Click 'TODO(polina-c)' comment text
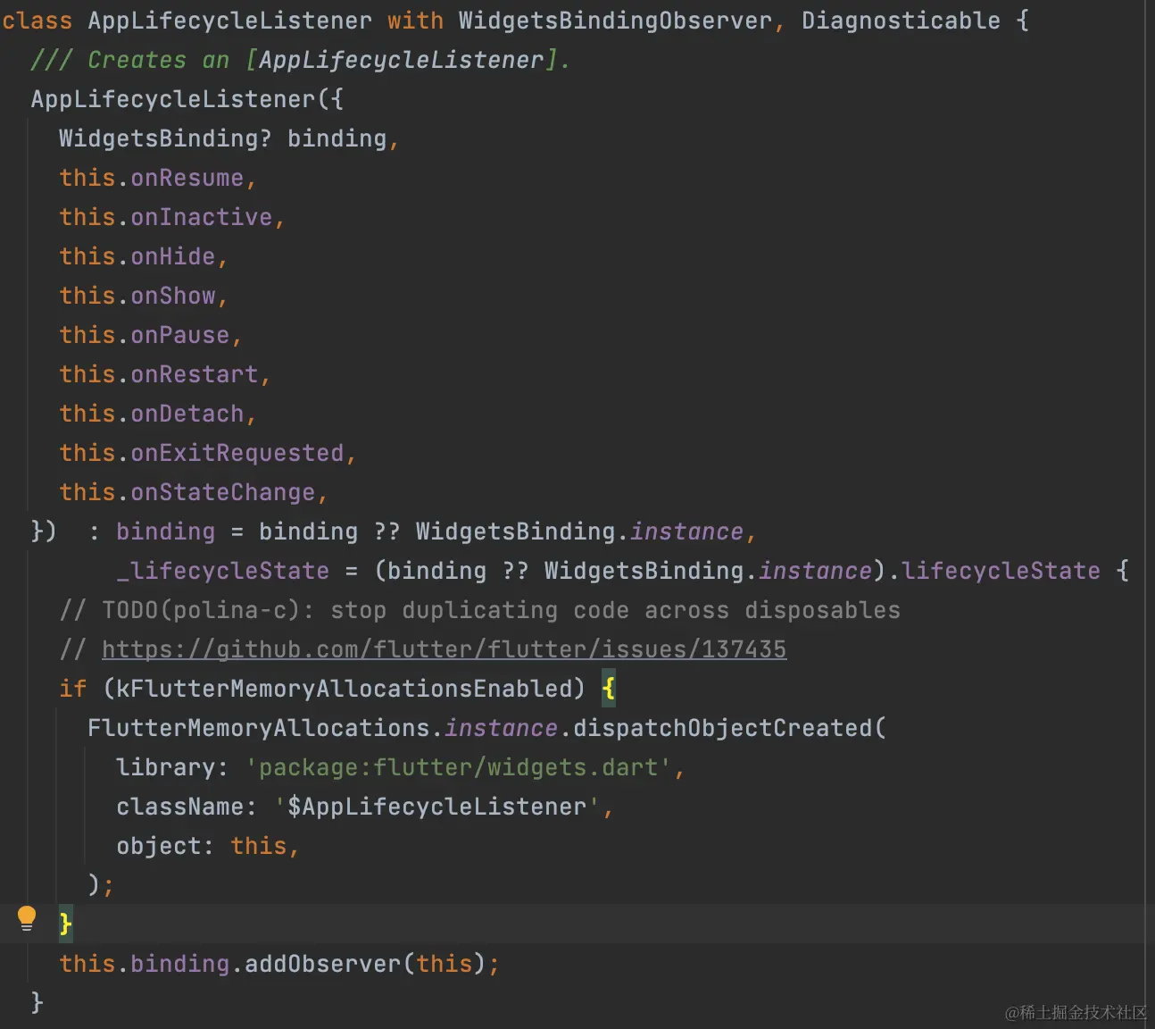 (x=201, y=610)
